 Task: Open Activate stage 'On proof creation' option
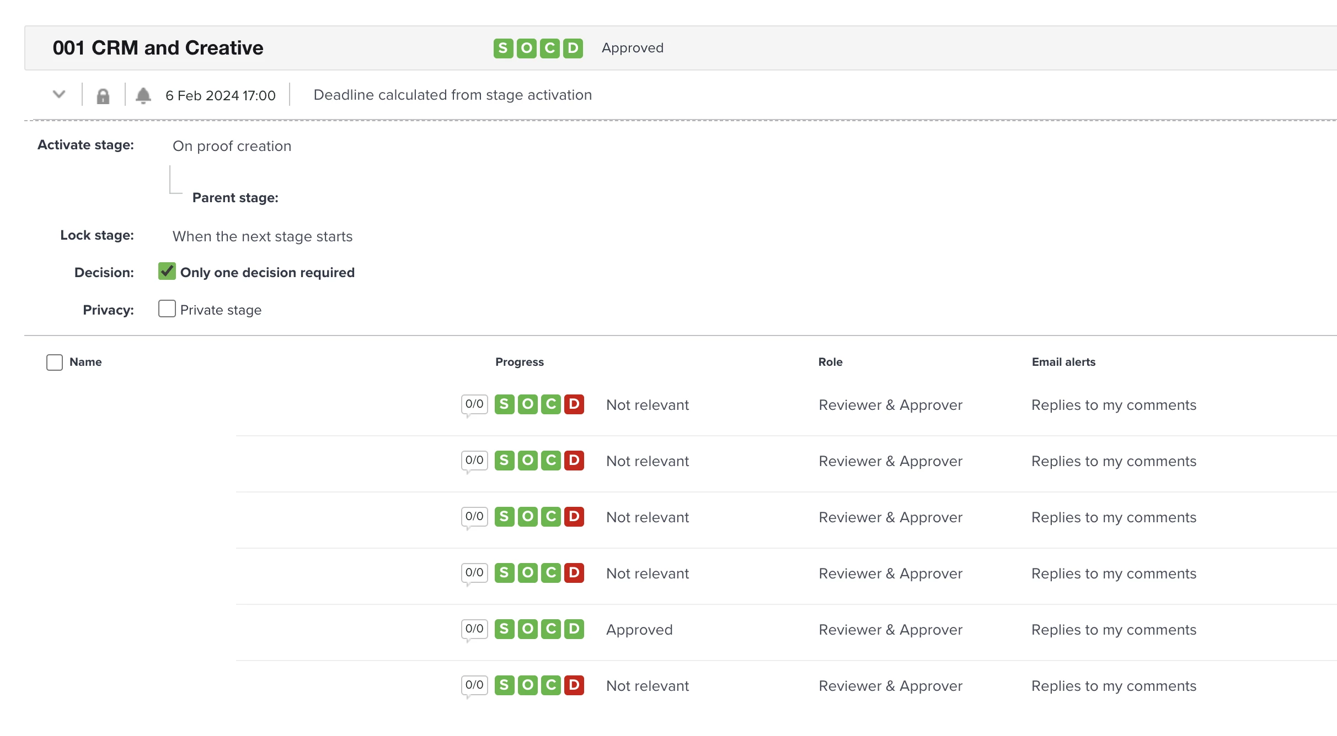tap(232, 146)
